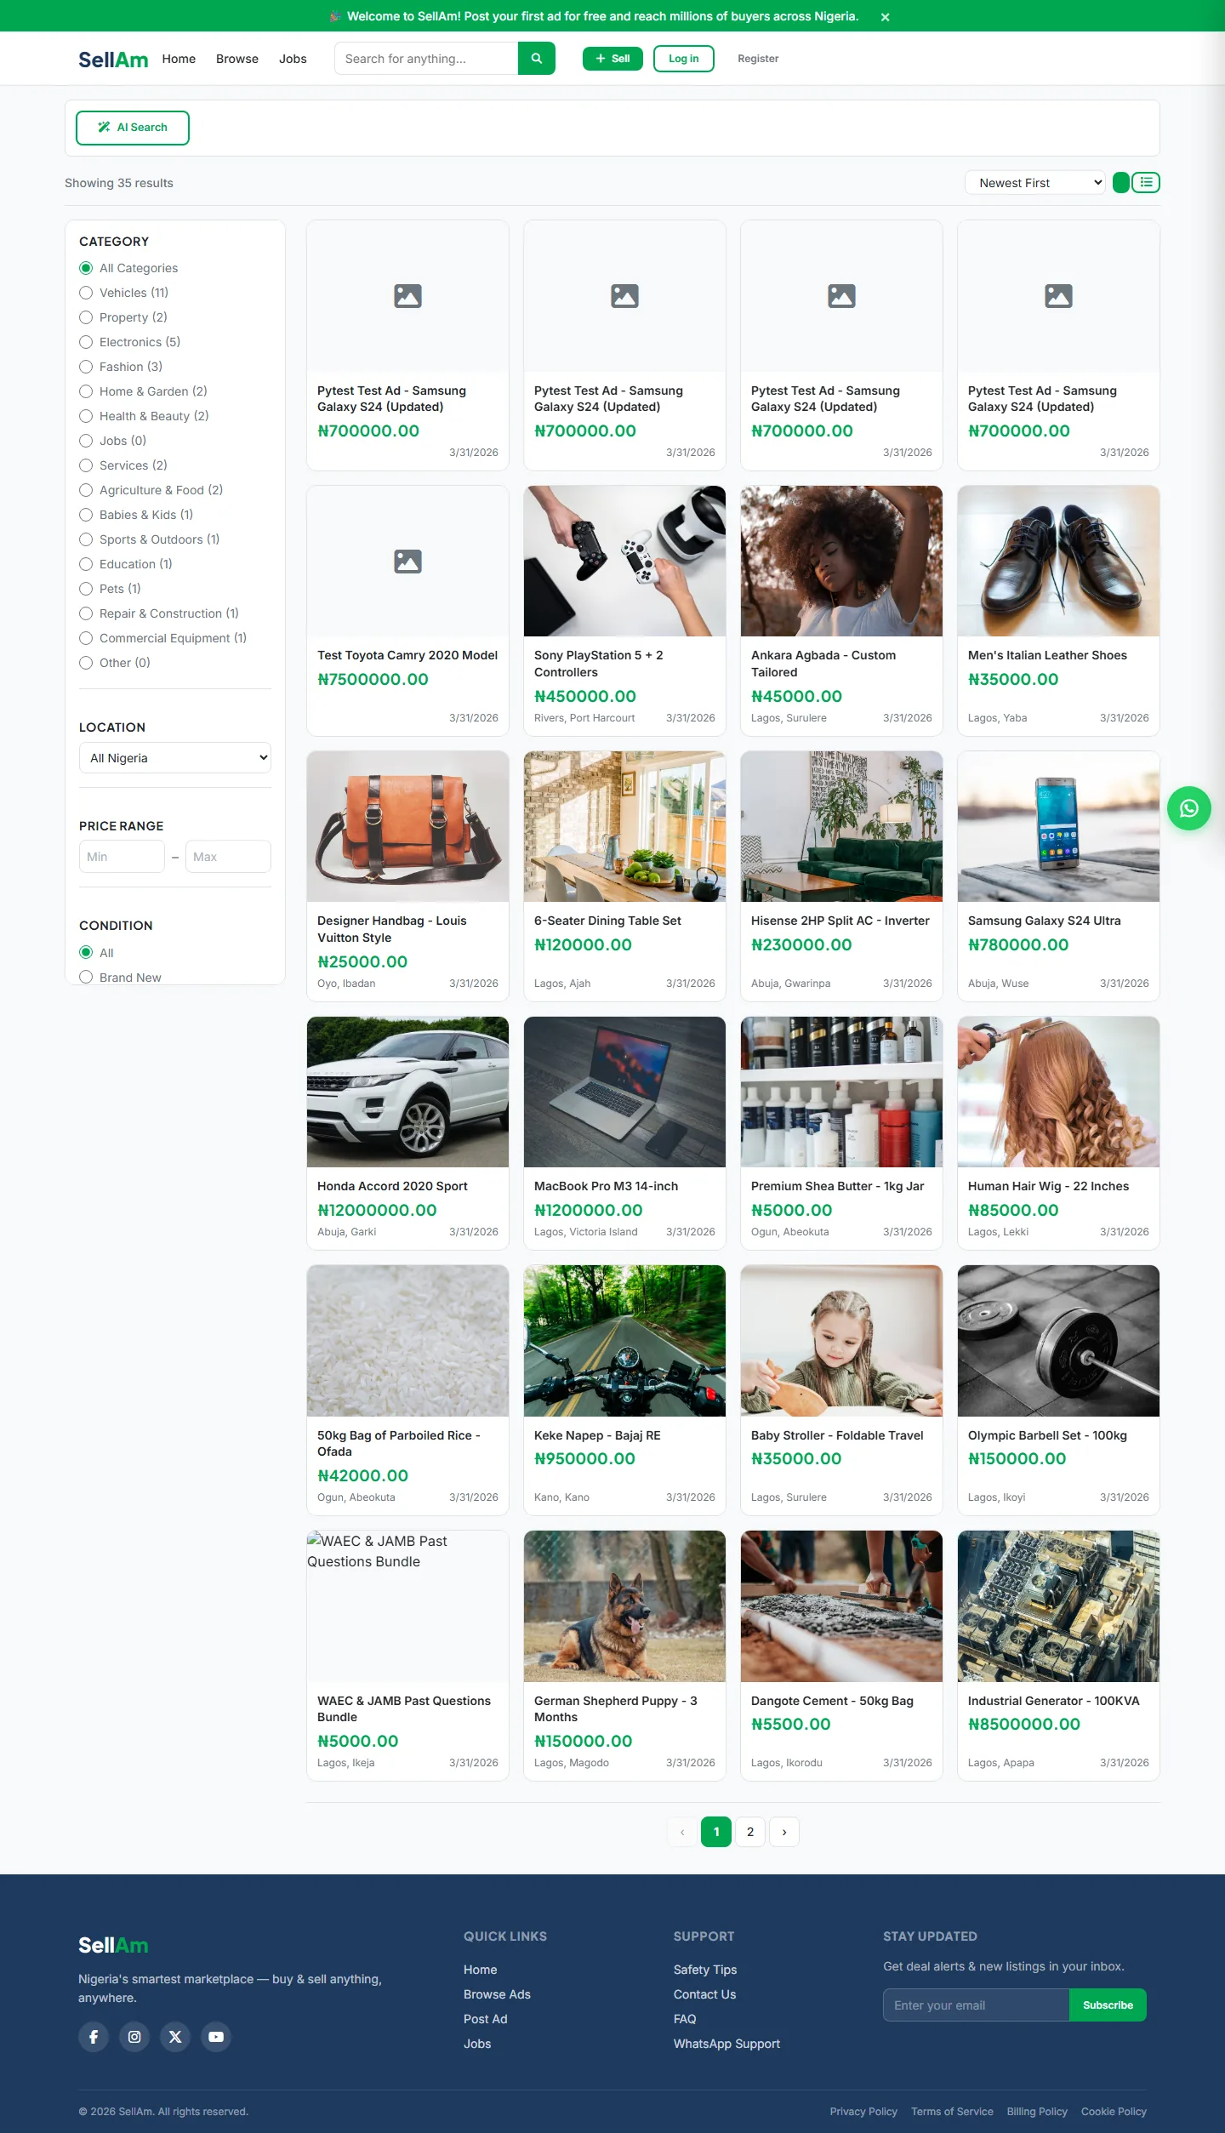Click the SellAm logo in header
This screenshot has height=2133, width=1225.
click(x=113, y=60)
